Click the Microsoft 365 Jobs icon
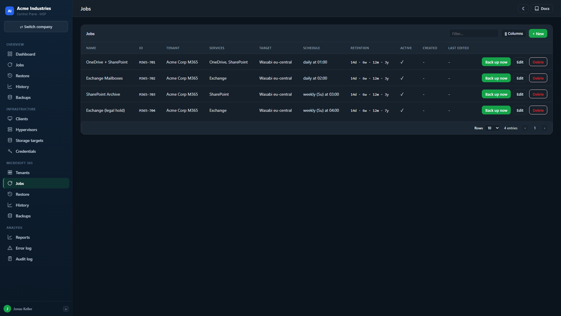Screen dimensions: 561x316 tap(10, 183)
